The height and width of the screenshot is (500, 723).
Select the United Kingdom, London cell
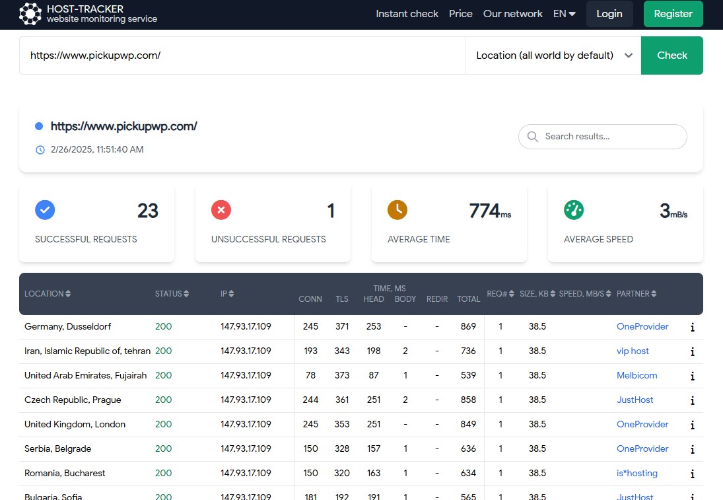coord(75,424)
